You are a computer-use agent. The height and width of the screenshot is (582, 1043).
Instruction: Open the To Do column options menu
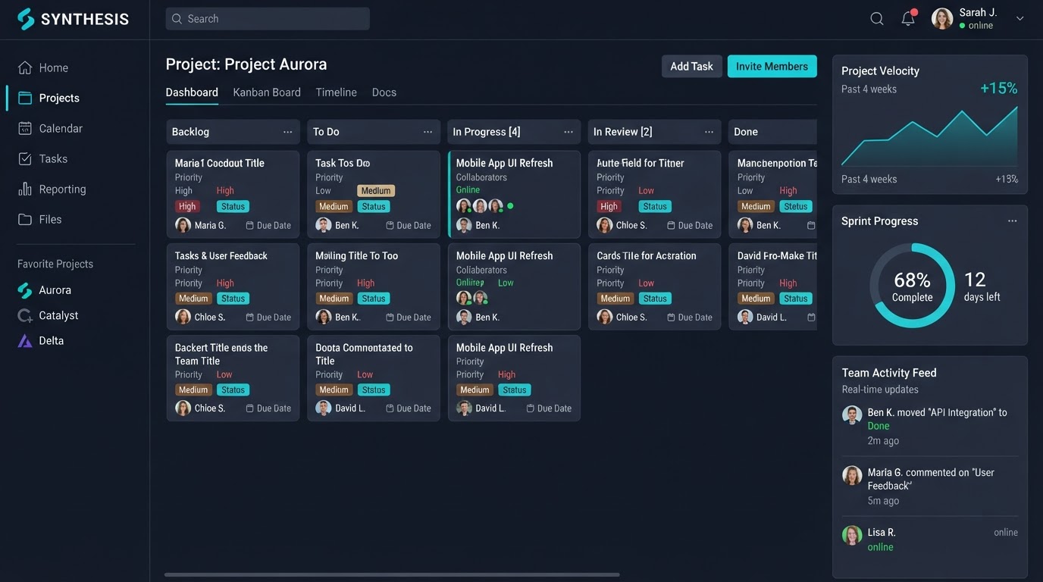click(428, 132)
